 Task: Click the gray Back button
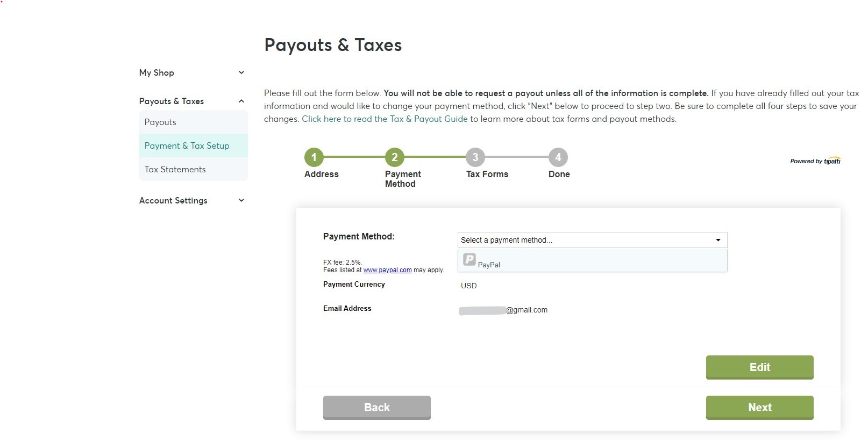tap(377, 407)
